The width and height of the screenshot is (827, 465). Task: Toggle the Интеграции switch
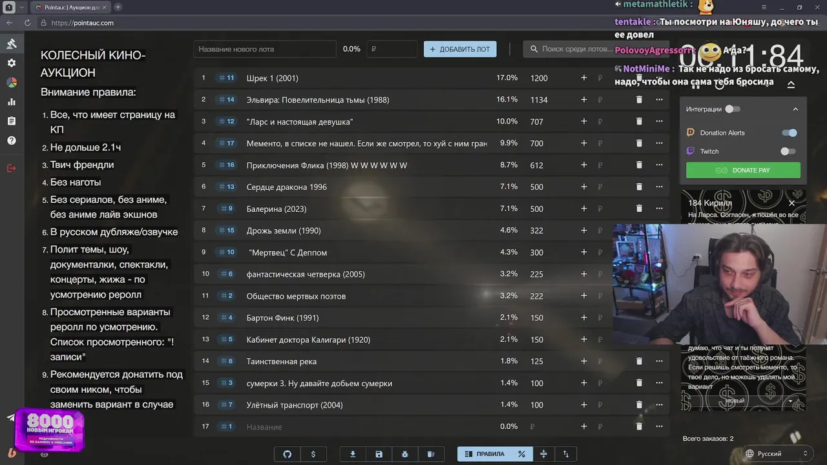tap(733, 109)
